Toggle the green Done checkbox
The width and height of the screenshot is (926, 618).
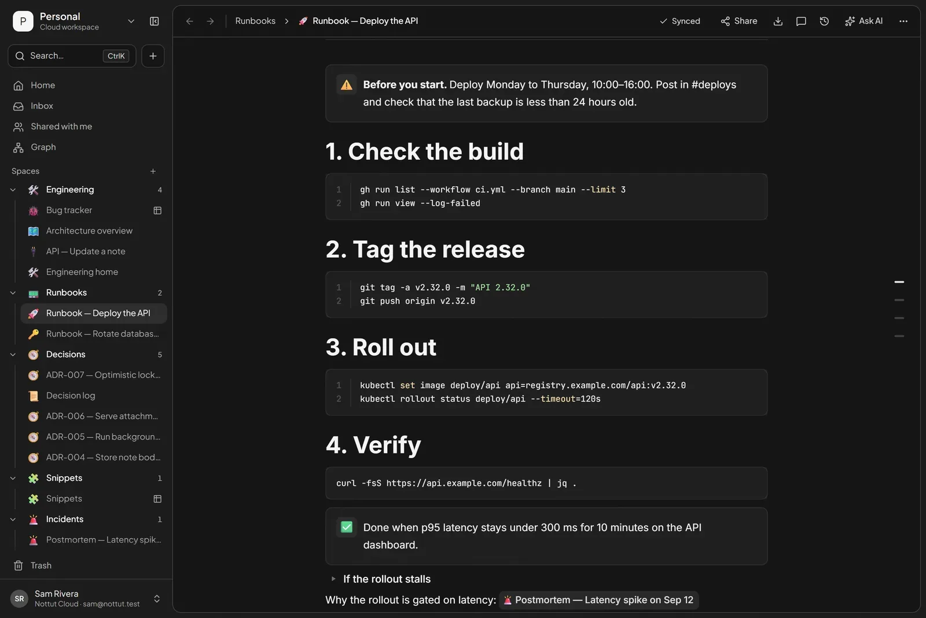(x=347, y=527)
